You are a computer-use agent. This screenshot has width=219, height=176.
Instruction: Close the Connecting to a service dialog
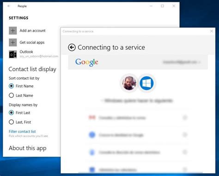tap(212, 31)
